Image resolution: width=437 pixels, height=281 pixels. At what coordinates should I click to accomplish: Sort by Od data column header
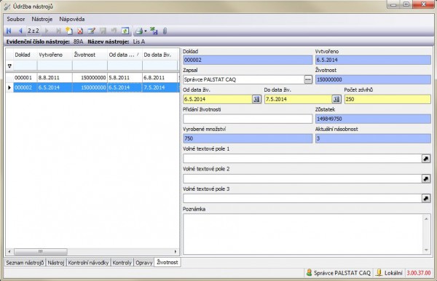tap(125, 55)
